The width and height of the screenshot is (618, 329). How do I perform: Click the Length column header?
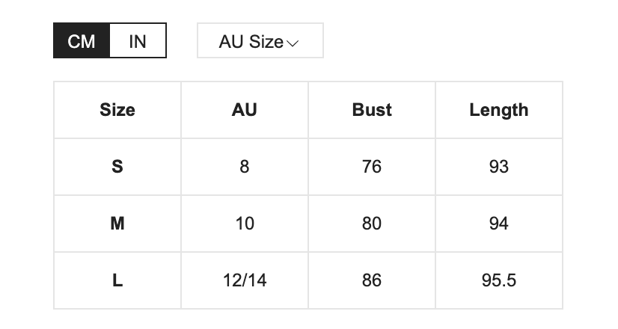[x=499, y=110]
